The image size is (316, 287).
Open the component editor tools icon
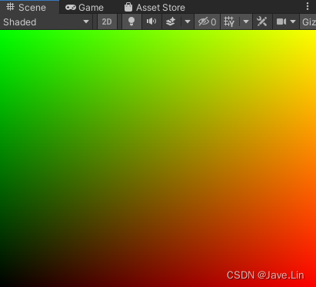(262, 22)
